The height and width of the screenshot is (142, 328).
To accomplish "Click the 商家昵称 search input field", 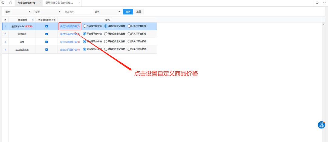I will [77, 12].
